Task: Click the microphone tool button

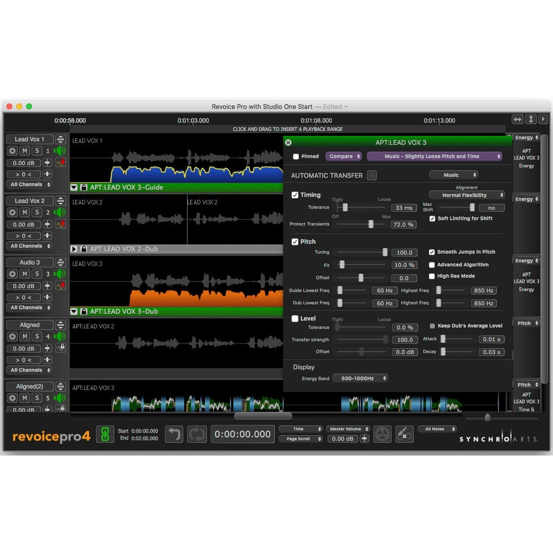Action: [x=404, y=434]
